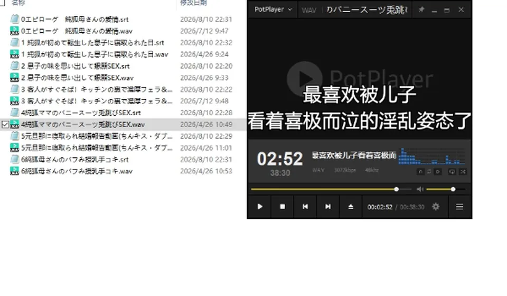Click the date 2026/8/10 22:28 cell
The height and width of the screenshot is (296, 507).
tap(206, 113)
